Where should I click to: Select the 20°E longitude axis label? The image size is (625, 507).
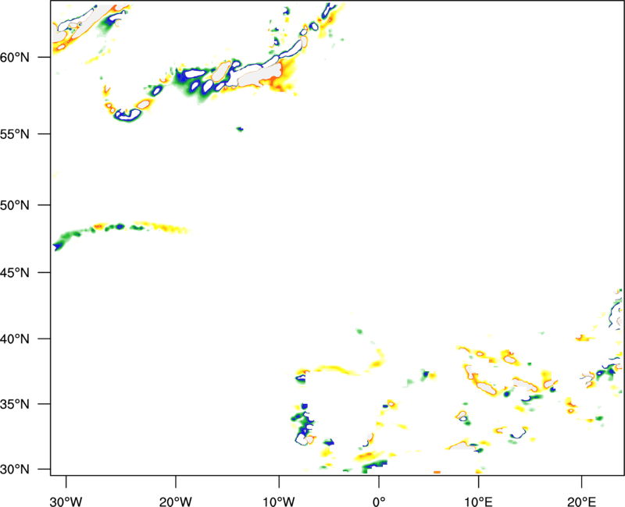[x=581, y=502]
